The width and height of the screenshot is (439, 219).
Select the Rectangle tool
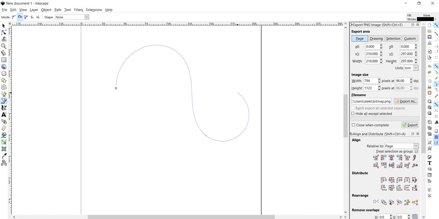click(4, 60)
